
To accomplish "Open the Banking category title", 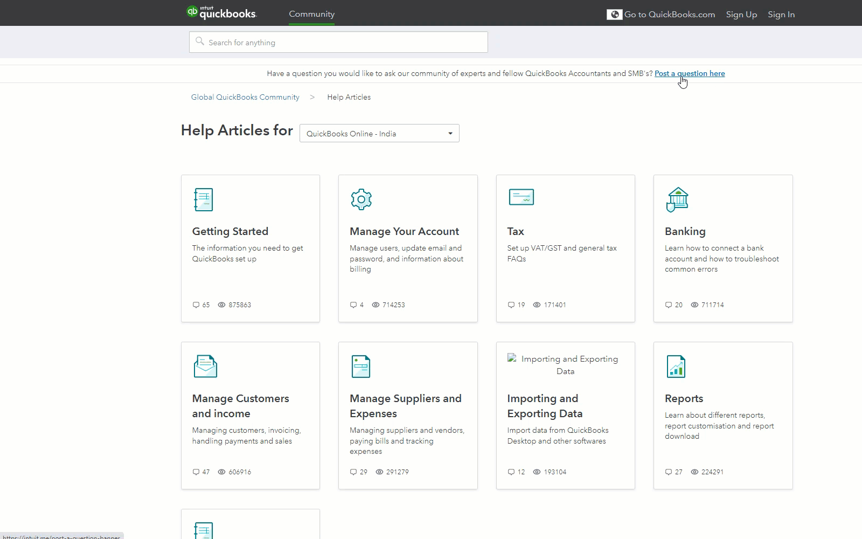I will click(x=685, y=231).
